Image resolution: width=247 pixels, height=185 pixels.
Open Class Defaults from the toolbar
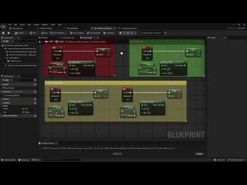pyautogui.click(x=94, y=33)
